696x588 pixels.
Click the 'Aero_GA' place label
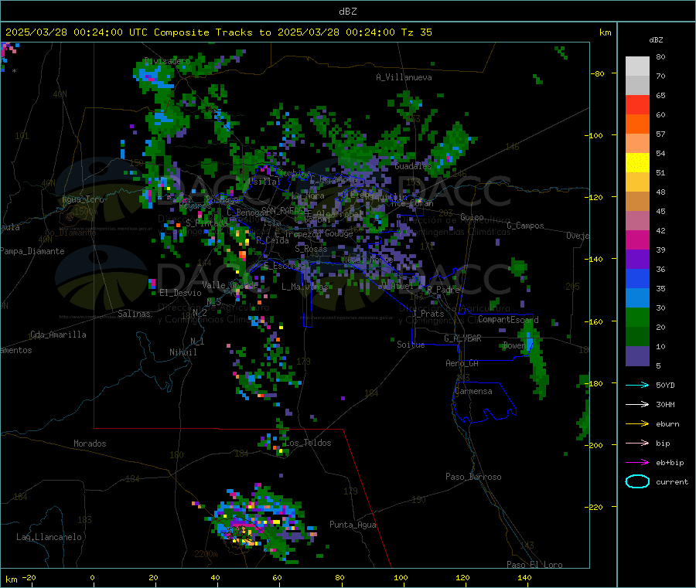pyautogui.click(x=462, y=363)
